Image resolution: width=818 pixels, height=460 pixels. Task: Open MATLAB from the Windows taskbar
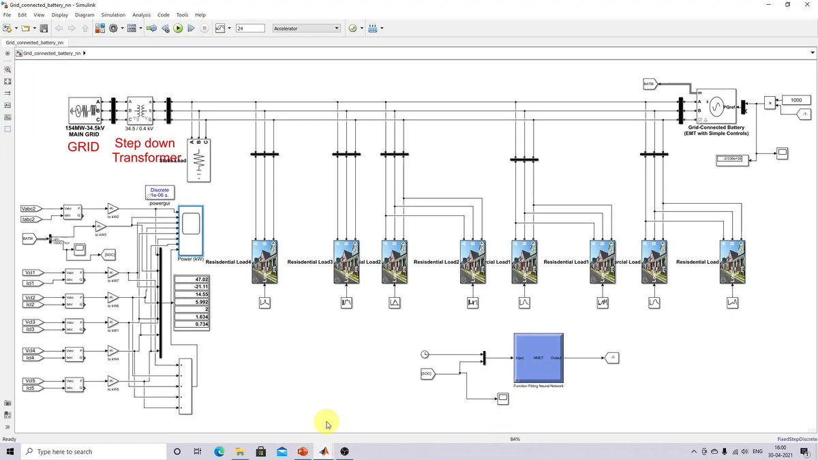tap(324, 451)
